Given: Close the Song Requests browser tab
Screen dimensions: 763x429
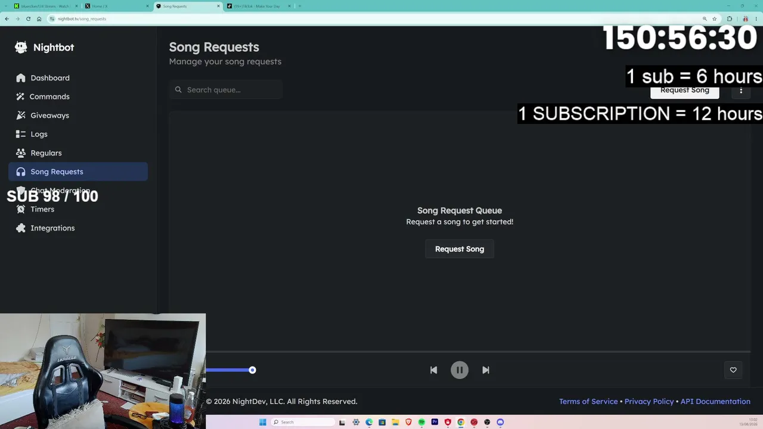Looking at the screenshot, I should pyautogui.click(x=218, y=6).
